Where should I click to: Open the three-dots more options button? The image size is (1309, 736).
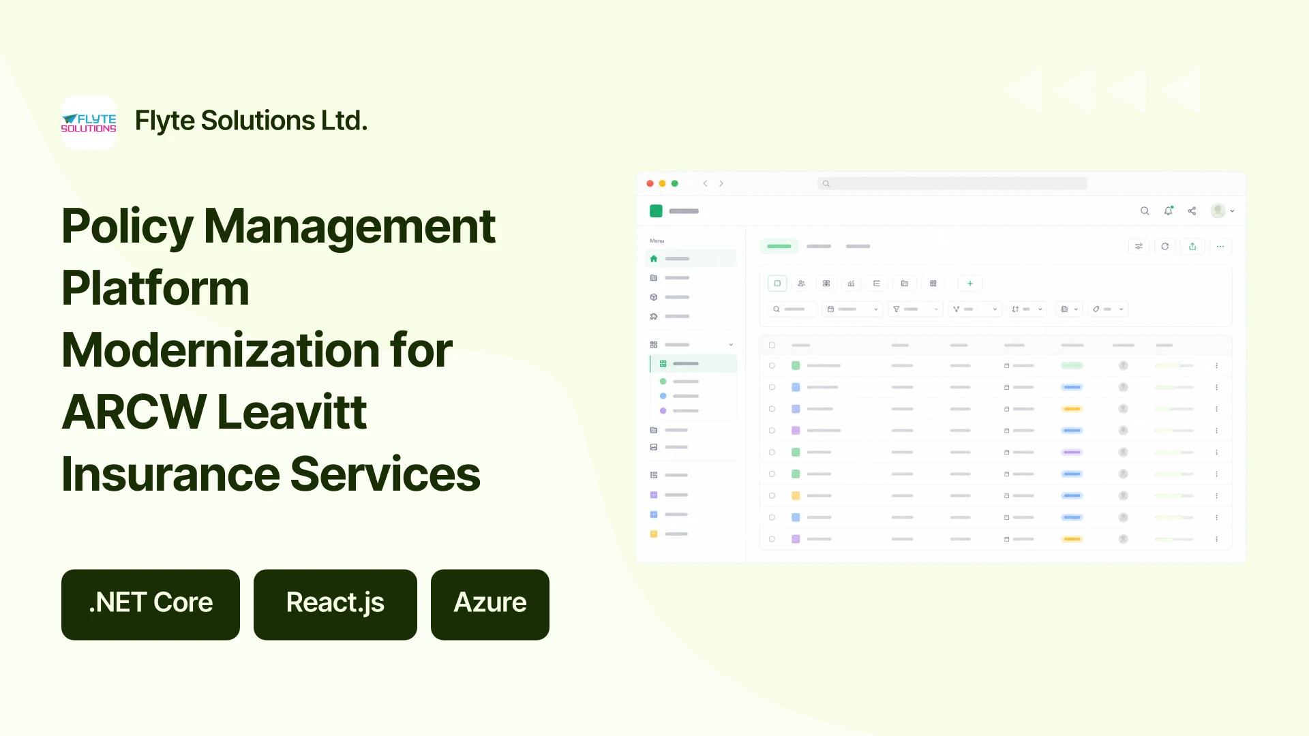click(1220, 247)
